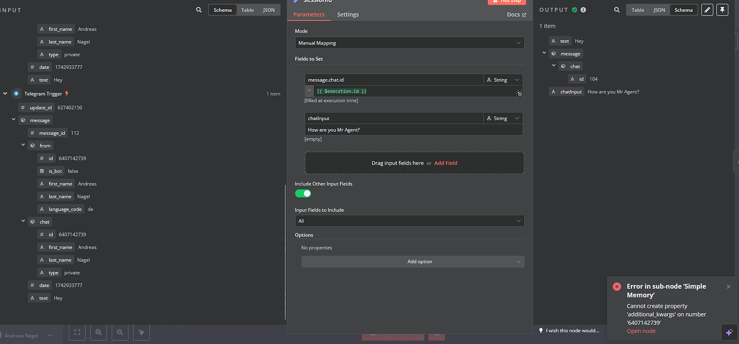This screenshot has width=739, height=344.
Task: Click the Add Field link
Action: [446, 162]
